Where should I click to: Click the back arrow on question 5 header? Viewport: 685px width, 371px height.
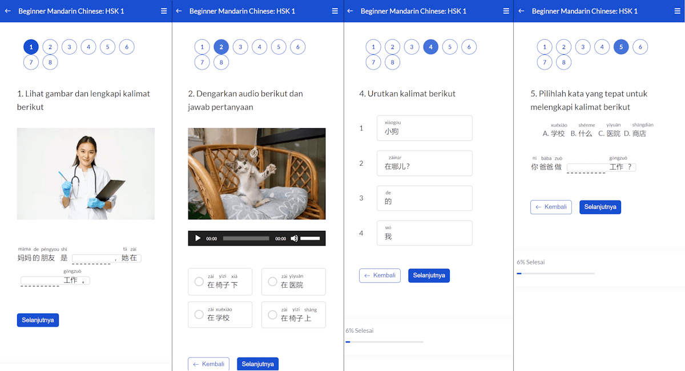click(521, 11)
